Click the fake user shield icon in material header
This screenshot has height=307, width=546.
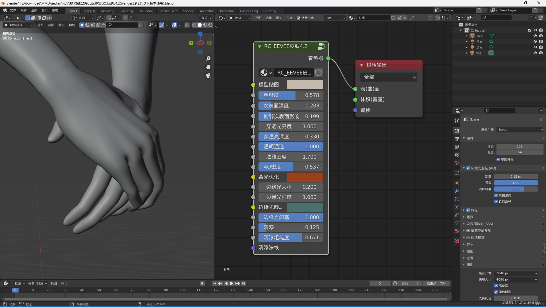tap(393, 18)
